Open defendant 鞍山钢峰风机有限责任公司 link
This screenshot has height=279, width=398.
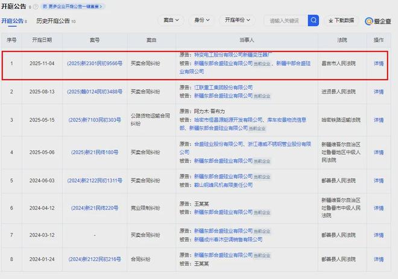point(223,185)
